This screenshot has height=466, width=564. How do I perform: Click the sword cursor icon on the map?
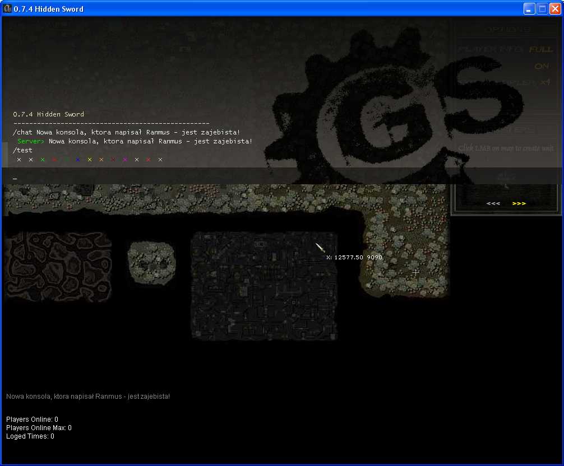tap(320, 248)
